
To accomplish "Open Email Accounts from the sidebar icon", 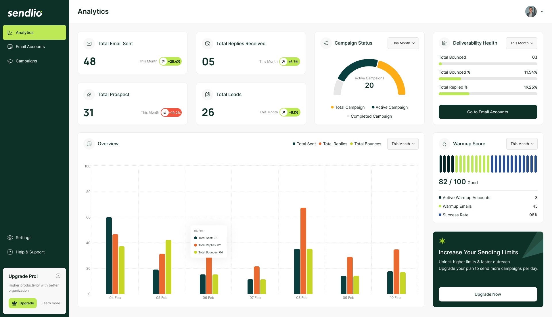I will click(x=10, y=46).
